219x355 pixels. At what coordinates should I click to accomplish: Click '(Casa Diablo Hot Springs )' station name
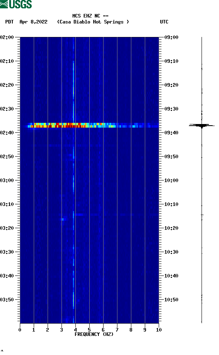coord(93,22)
